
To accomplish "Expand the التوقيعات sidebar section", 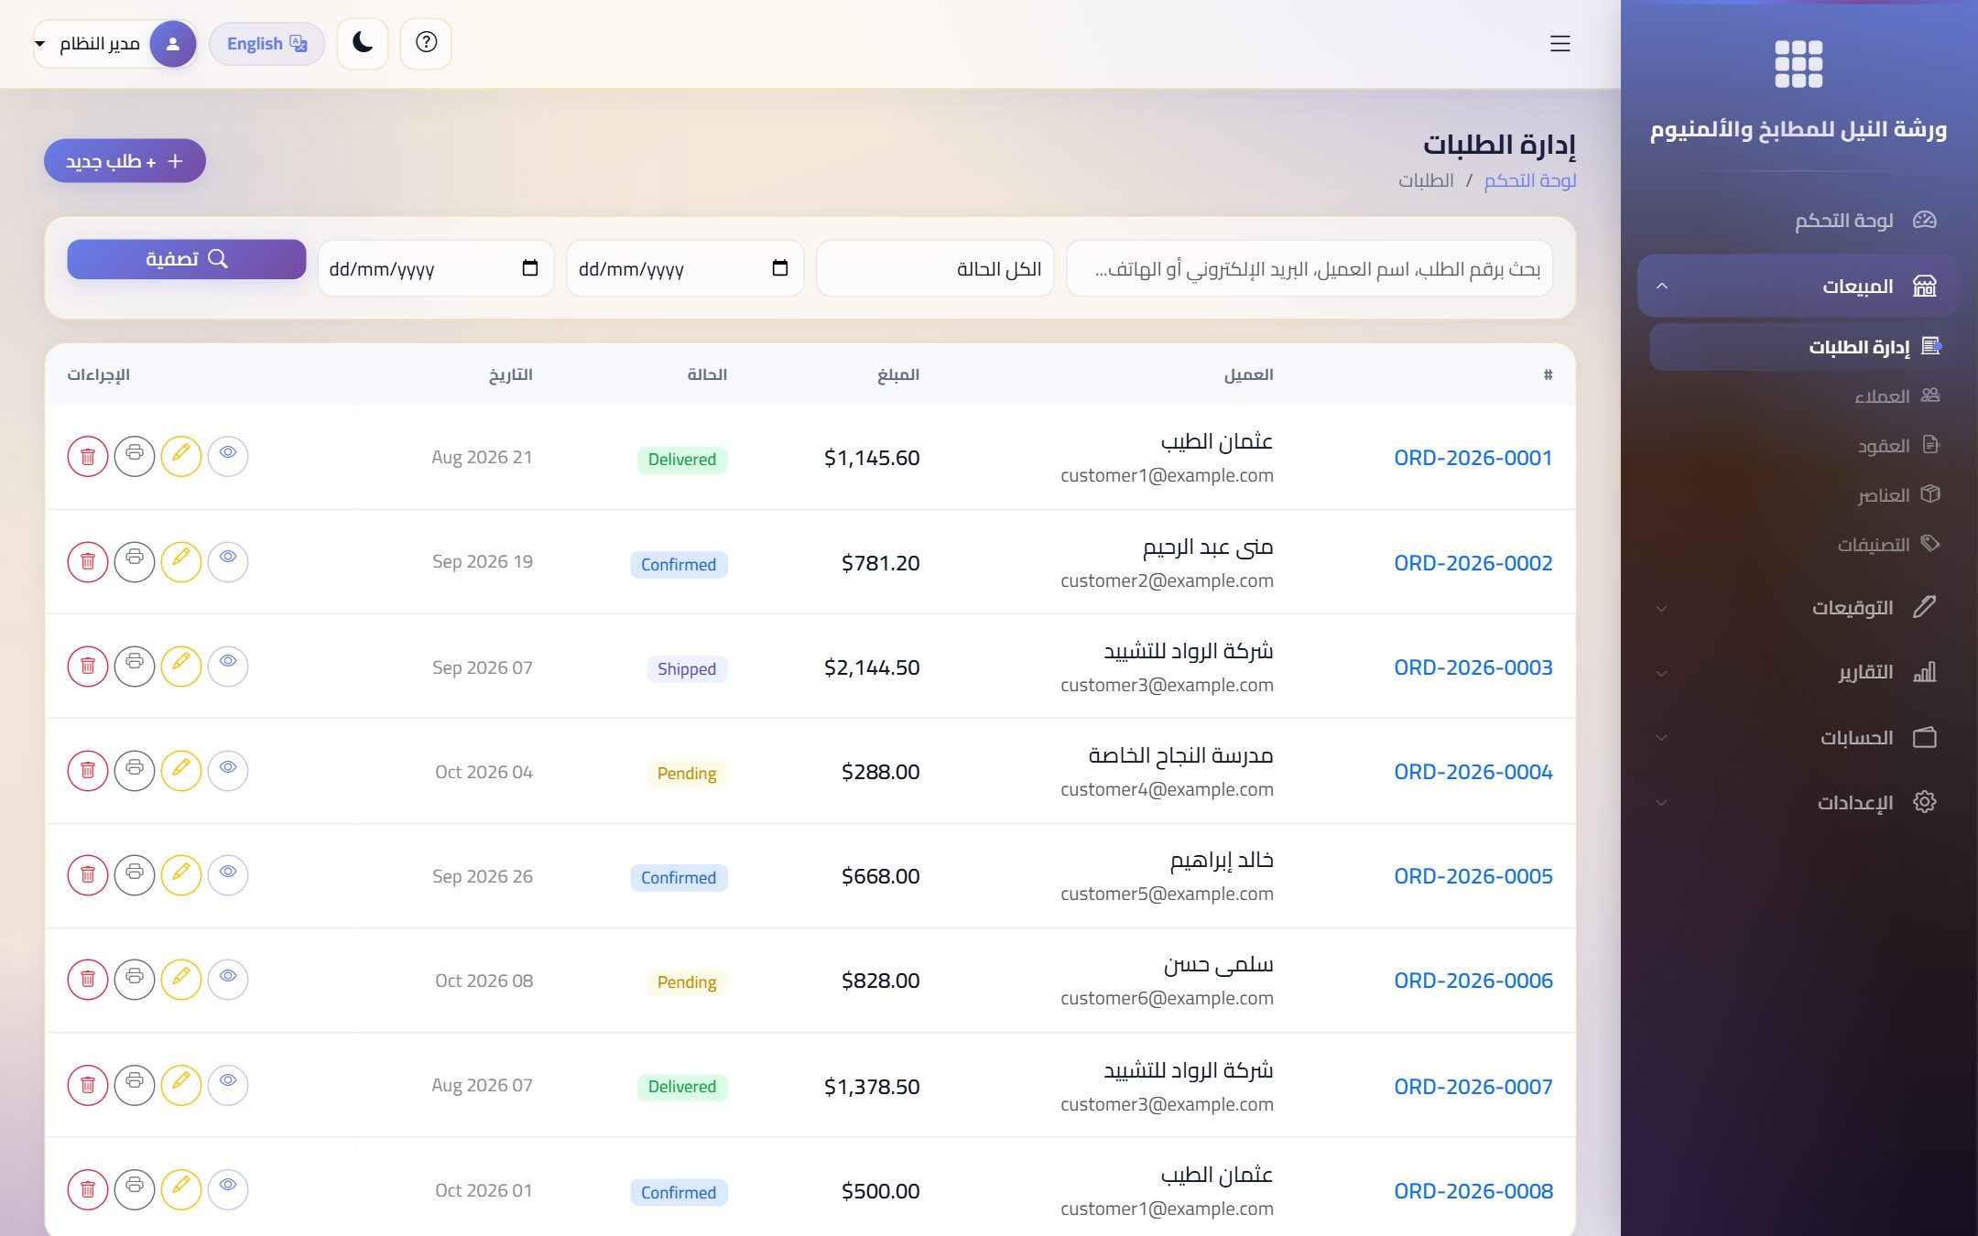I will [x=1799, y=607].
